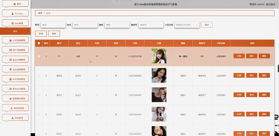This screenshot has height=136, width=279.
Task: Open the 车位信息管理 menu
Action: click(15, 79)
